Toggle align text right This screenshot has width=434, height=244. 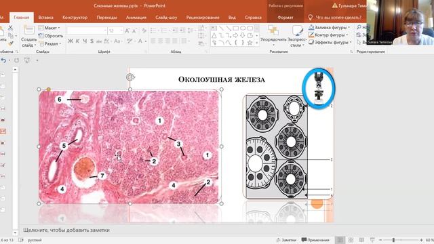point(167,41)
